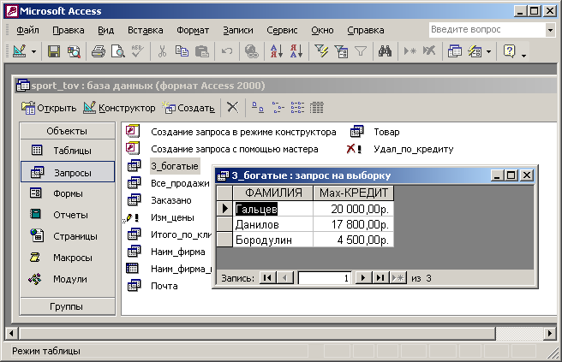Go to last record button
Image resolution: width=562 pixels, height=362 pixels.
pos(380,278)
